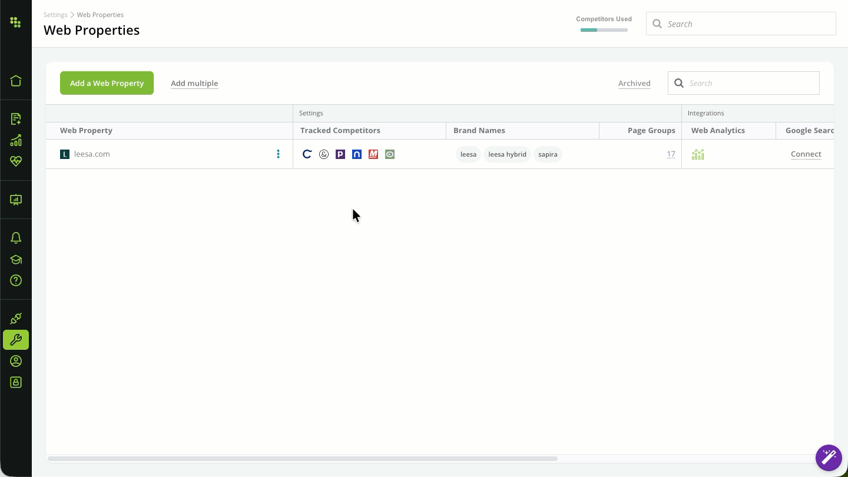Open the rising bar chart analytics icon
848x477 pixels.
(x=16, y=140)
